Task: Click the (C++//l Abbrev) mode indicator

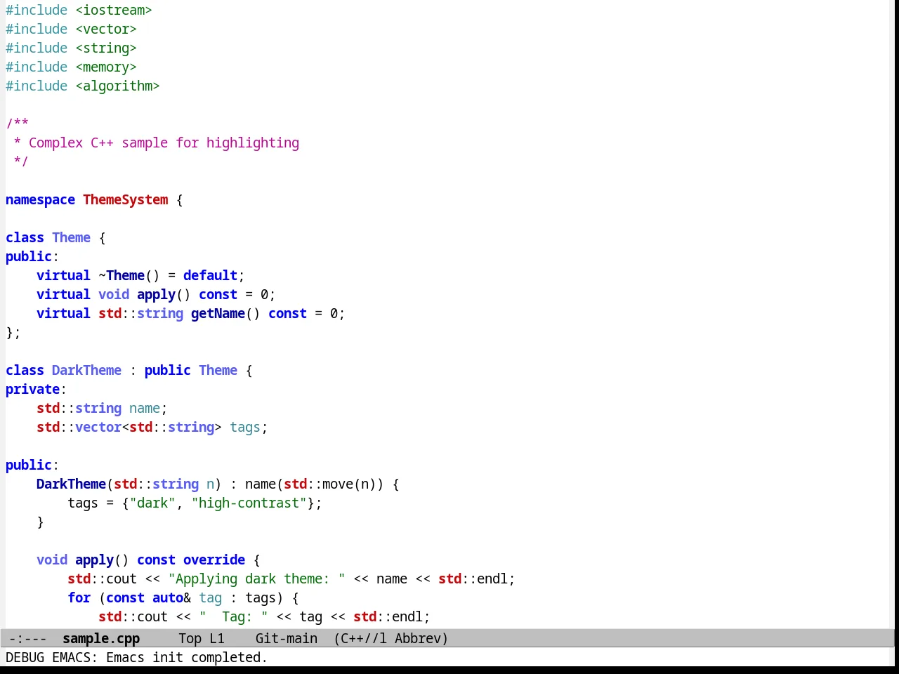Action: tap(391, 638)
